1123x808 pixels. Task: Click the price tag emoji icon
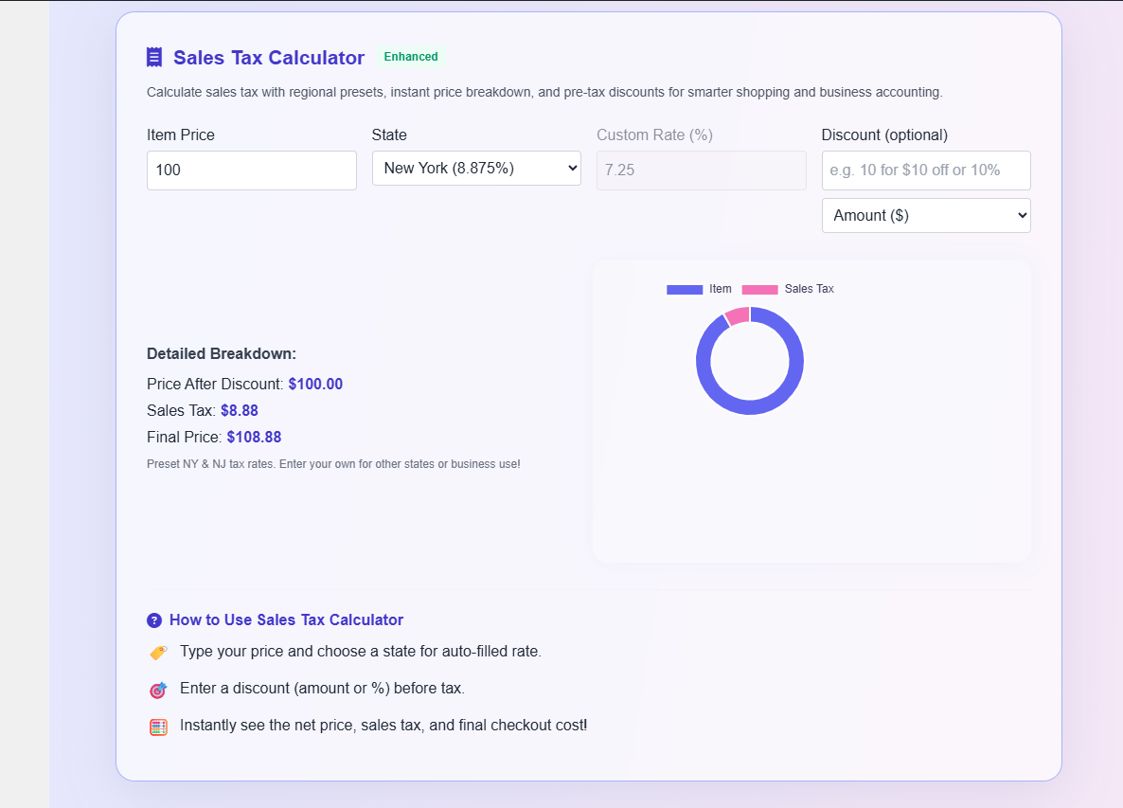[158, 653]
